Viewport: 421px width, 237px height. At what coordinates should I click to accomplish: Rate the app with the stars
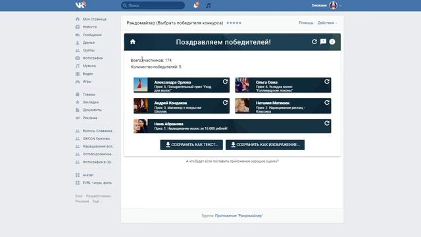pyautogui.click(x=234, y=23)
